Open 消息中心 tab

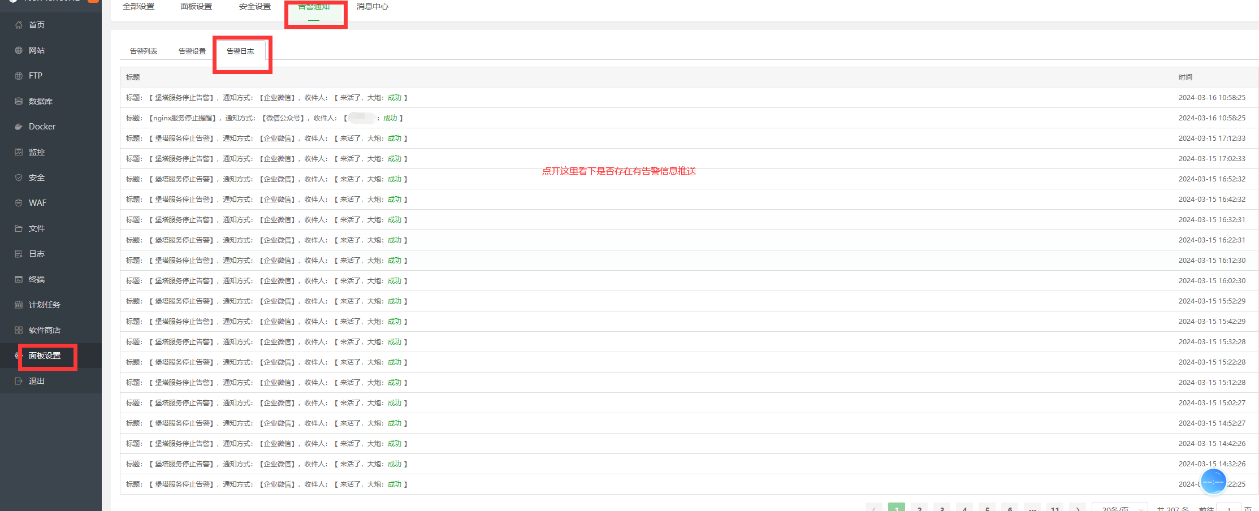373,6
